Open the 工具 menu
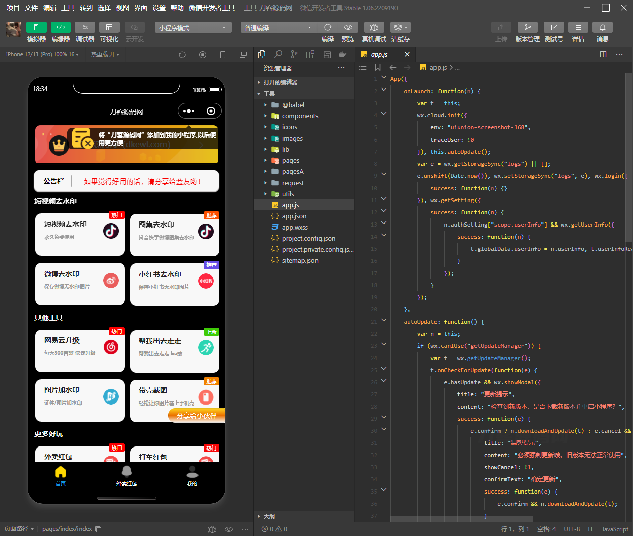 68,8
